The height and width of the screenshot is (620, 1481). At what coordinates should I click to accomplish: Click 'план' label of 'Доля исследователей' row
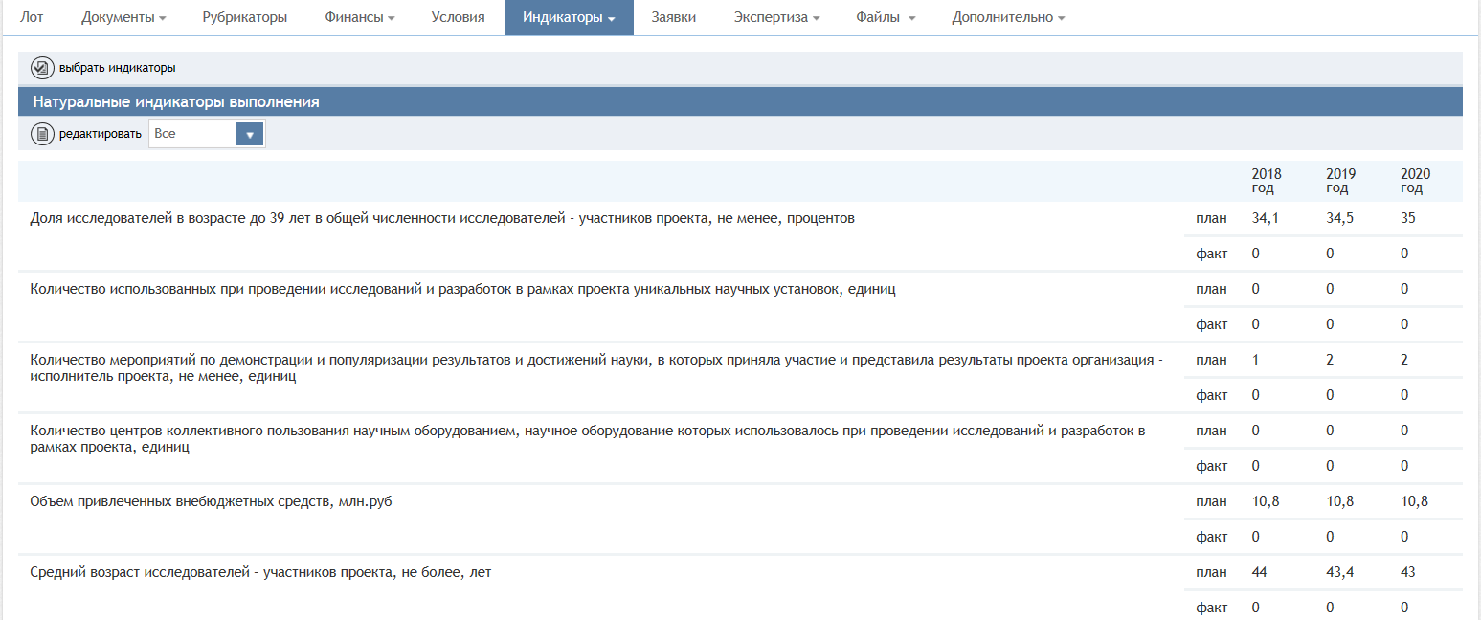(1211, 218)
